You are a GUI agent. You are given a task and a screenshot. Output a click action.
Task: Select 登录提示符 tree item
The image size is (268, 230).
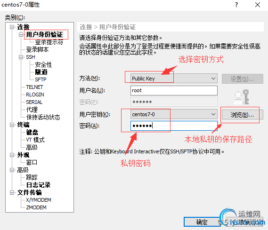[x=49, y=42]
